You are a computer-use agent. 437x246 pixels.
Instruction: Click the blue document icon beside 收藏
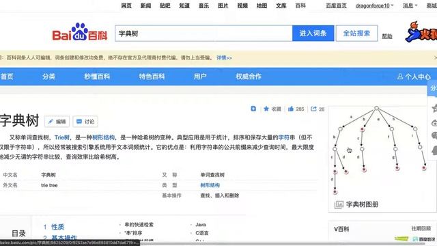[x=253, y=109]
